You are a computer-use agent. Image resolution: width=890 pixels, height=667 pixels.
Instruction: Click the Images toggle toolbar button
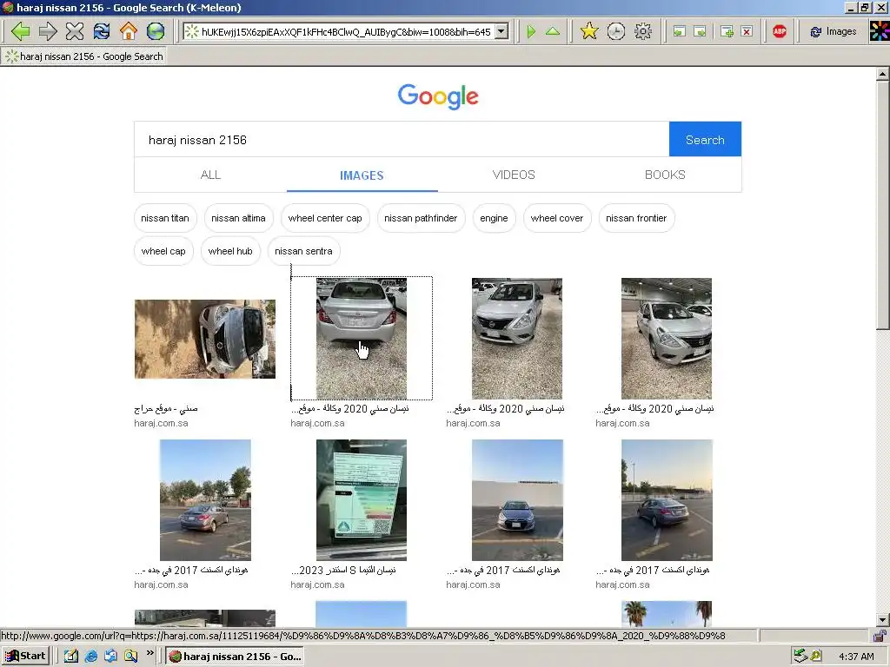(834, 32)
